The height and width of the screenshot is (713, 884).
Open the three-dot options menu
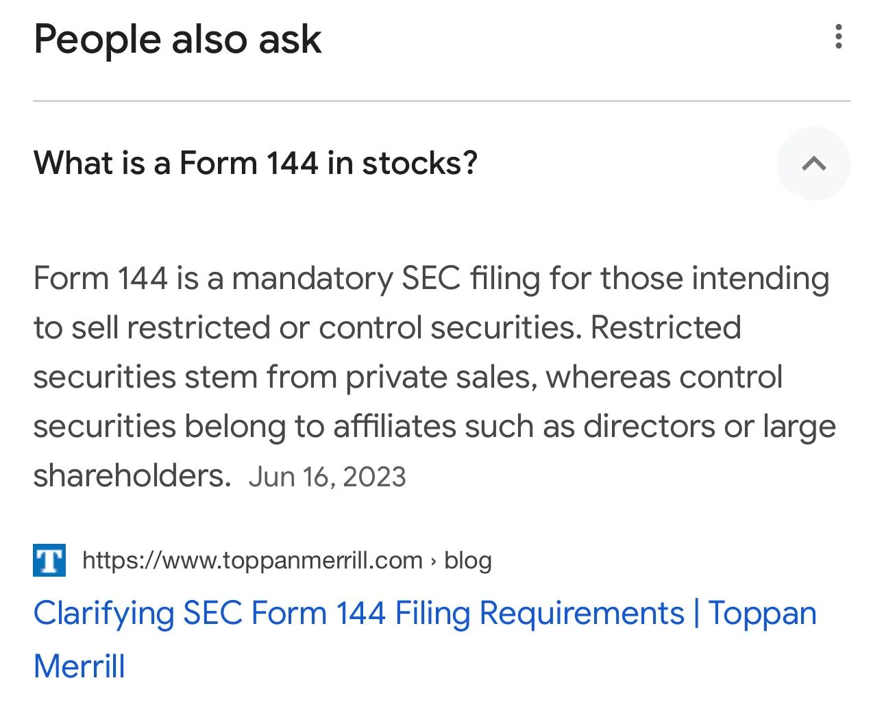coord(838,37)
